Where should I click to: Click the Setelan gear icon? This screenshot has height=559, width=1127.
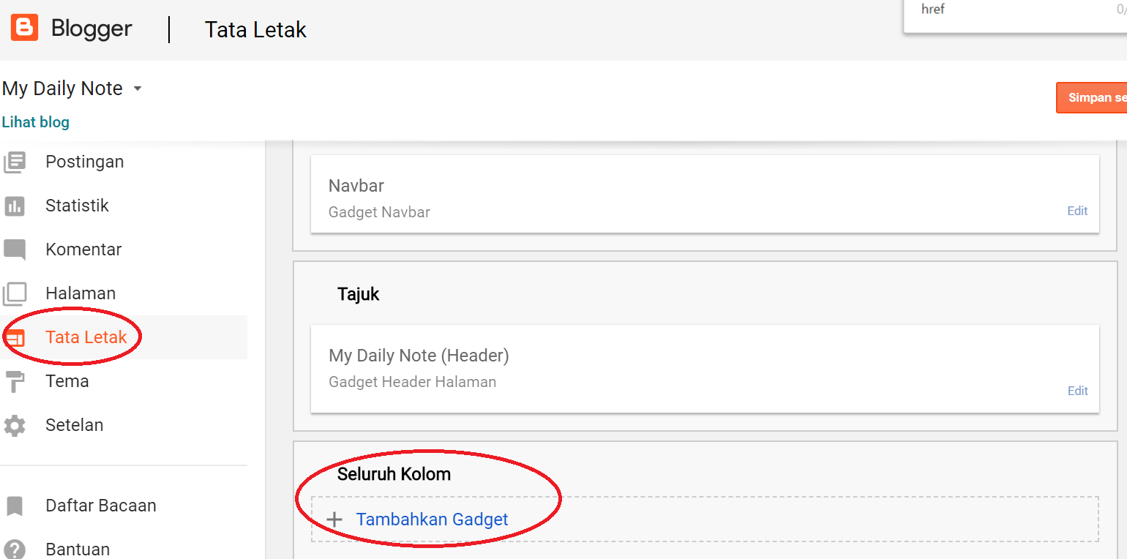pyautogui.click(x=15, y=425)
